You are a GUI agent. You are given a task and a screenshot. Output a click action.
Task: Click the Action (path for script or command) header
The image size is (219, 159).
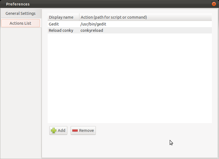click(146, 17)
